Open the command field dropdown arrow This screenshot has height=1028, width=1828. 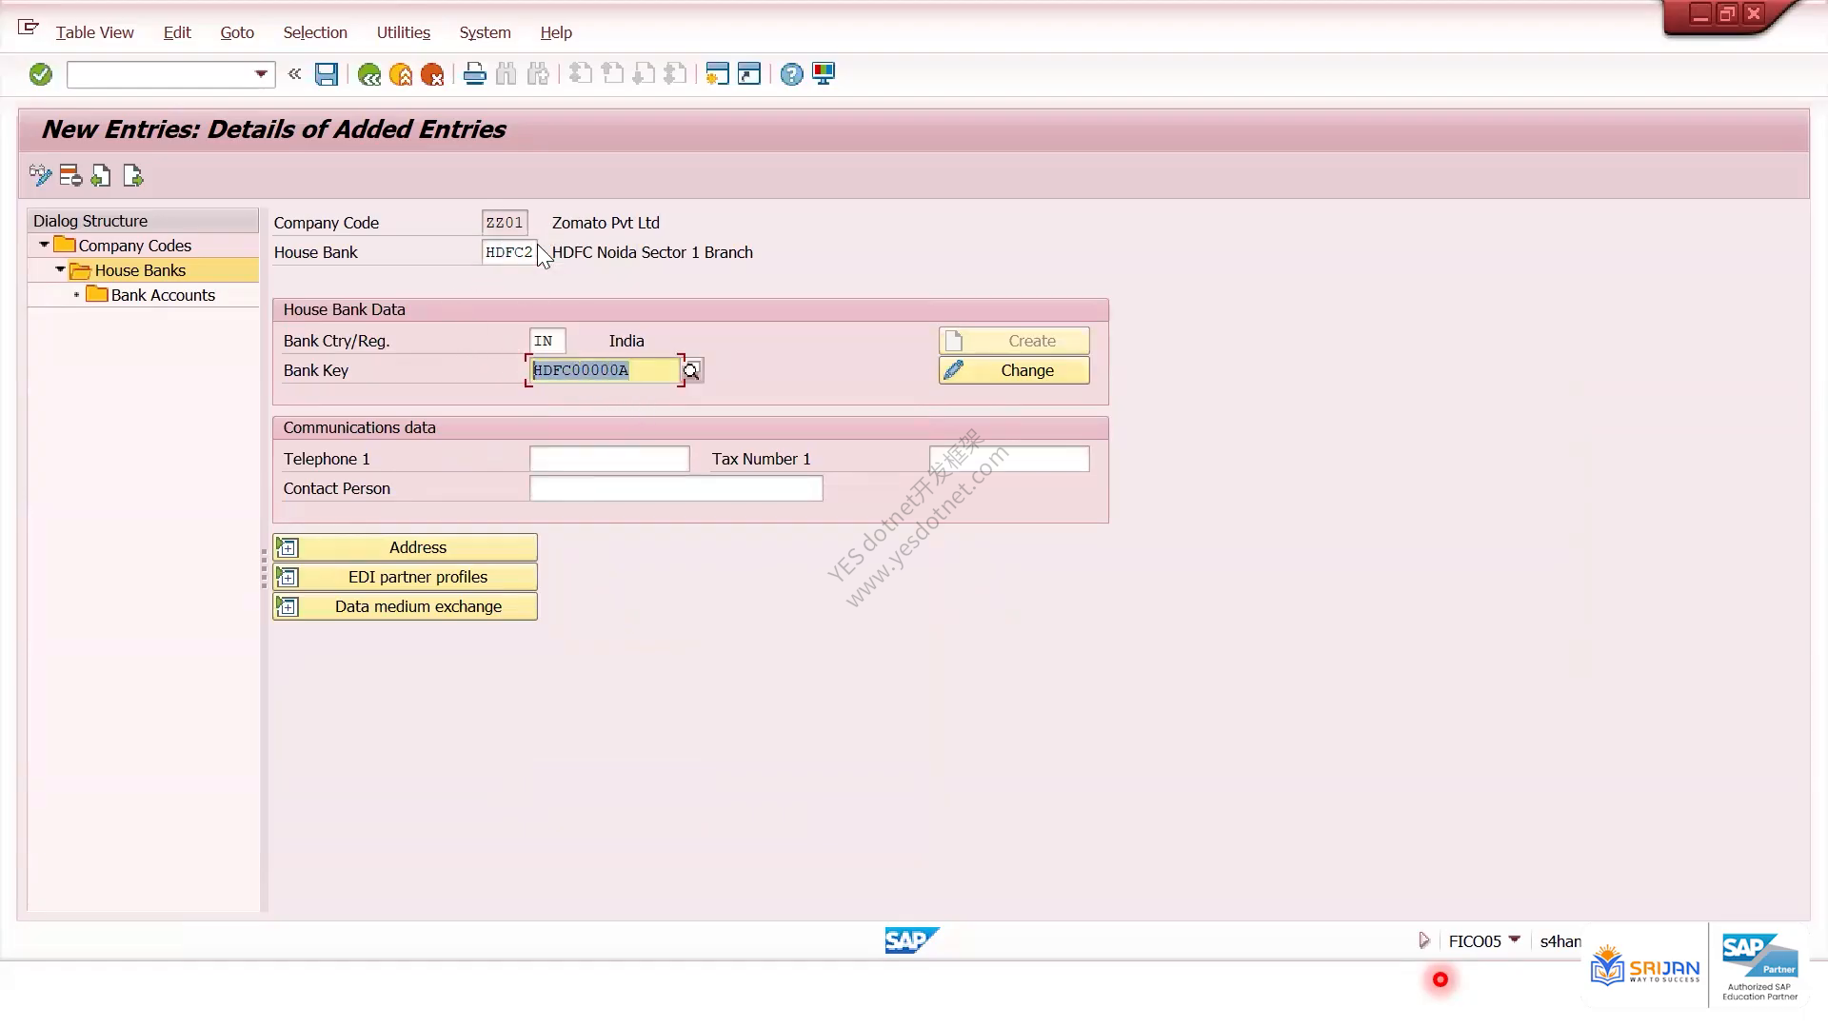[x=261, y=74]
